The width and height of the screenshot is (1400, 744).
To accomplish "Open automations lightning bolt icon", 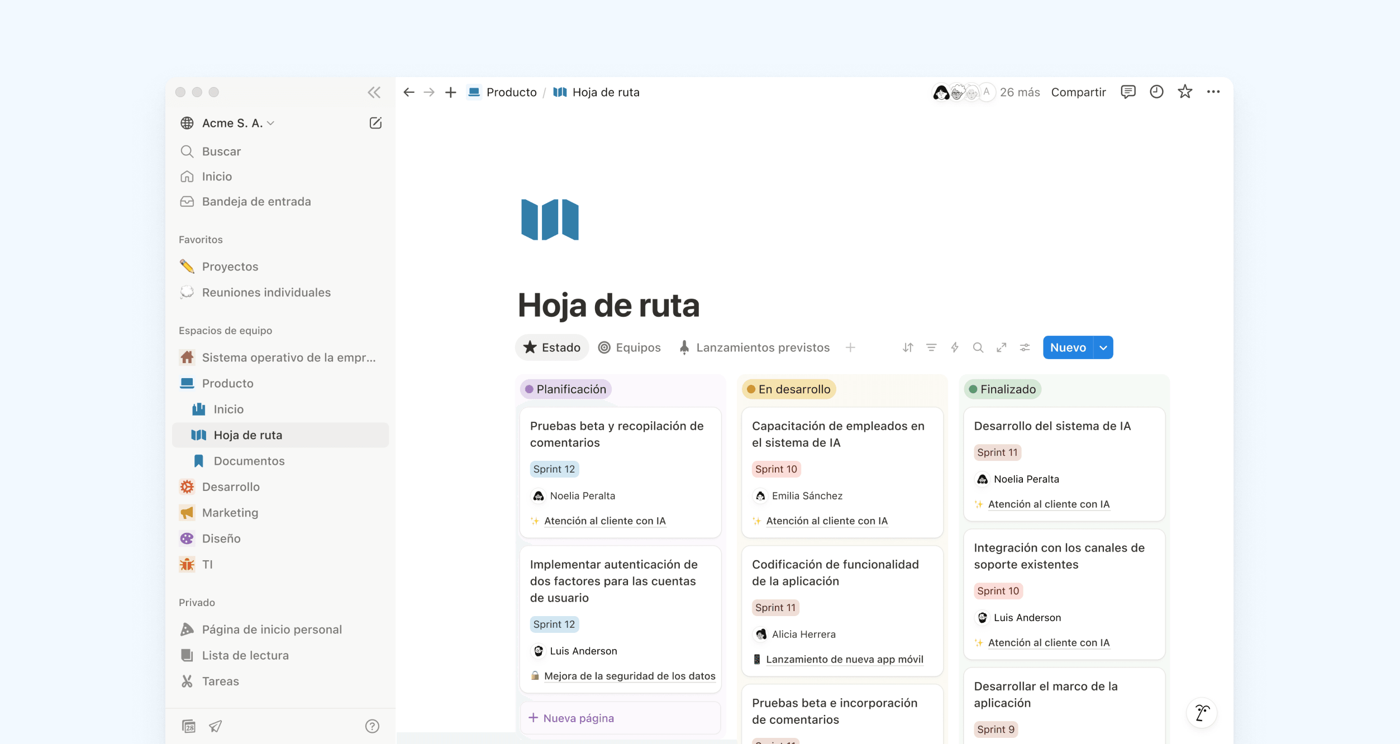I will pyautogui.click(x=955, y=347).
